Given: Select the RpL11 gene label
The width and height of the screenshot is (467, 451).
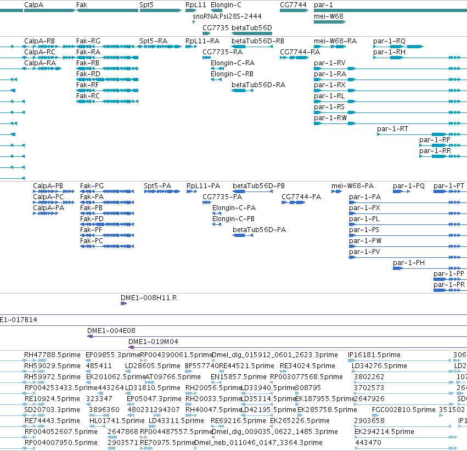Looking at the screenshot, I should [196, 5].
